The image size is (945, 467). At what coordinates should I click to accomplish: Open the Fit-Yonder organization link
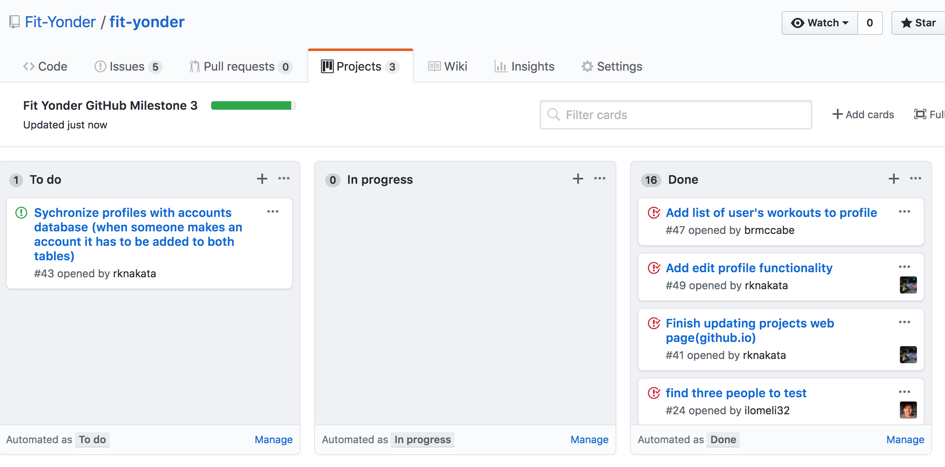60,22
